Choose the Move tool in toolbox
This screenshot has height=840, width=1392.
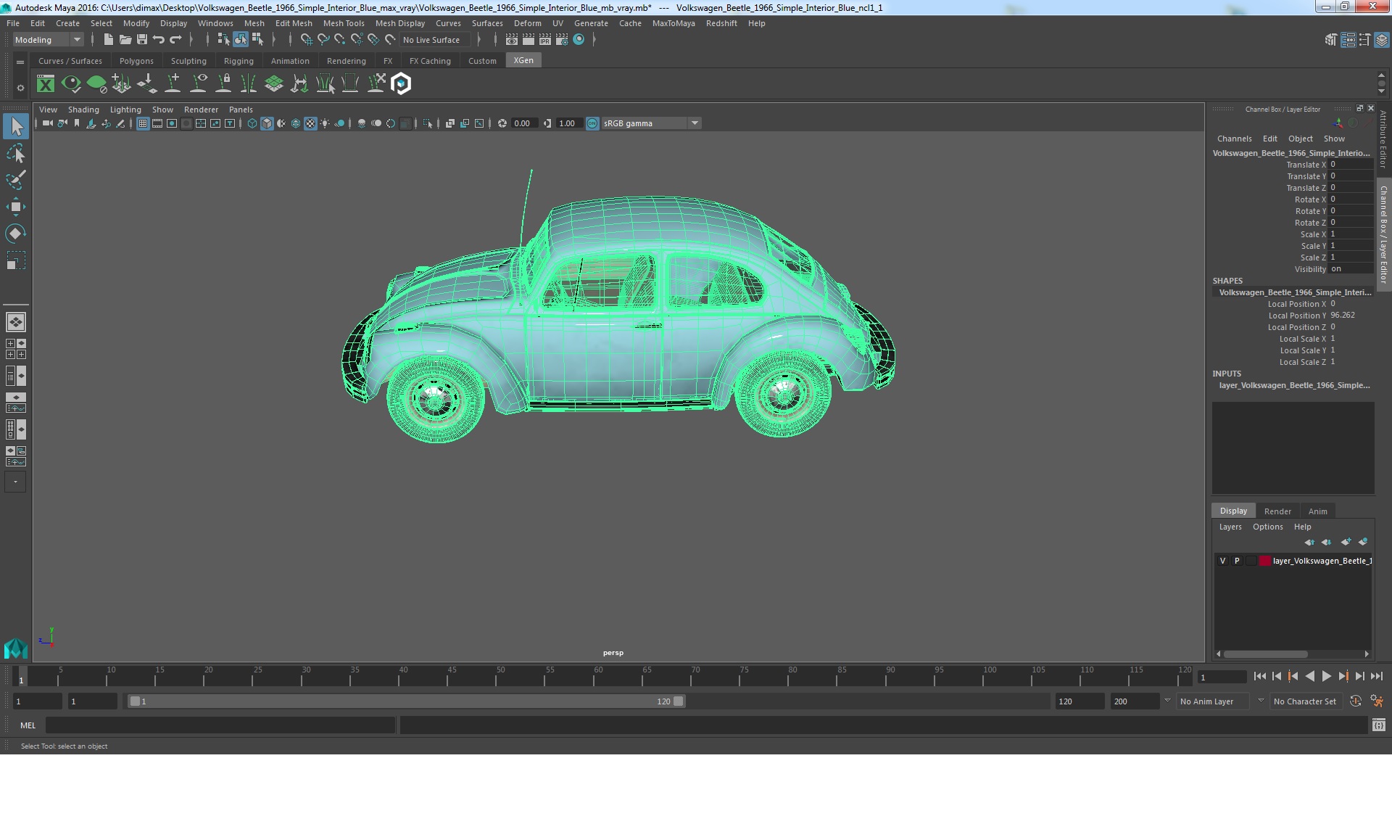point(15,207)
